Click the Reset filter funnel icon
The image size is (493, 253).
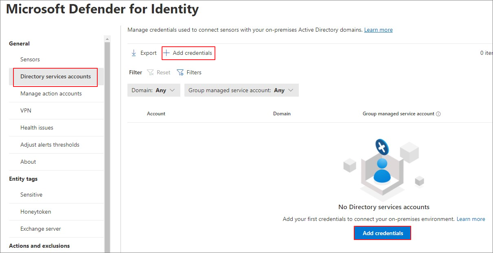[x=150, y=72]
